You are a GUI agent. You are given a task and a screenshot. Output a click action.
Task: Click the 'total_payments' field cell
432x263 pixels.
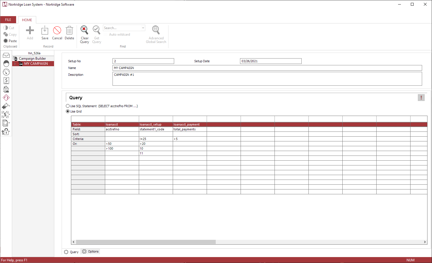[x=190, y=129]
